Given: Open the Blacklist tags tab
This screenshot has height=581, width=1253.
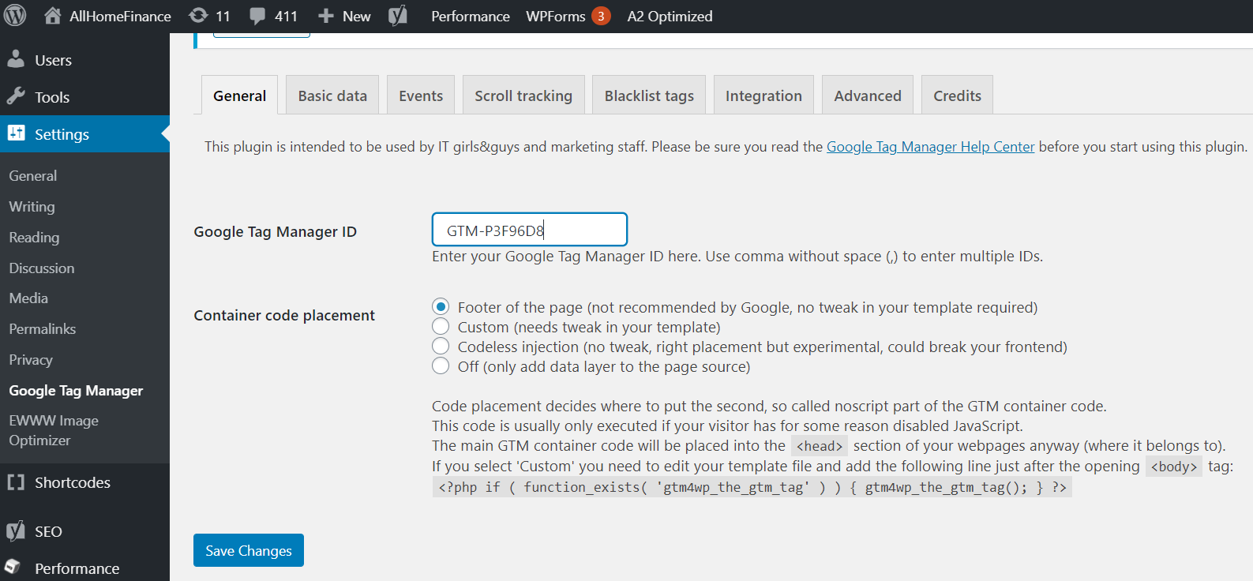Looking at the screenshot, I should pyautogui.click(x=649, y=96).
